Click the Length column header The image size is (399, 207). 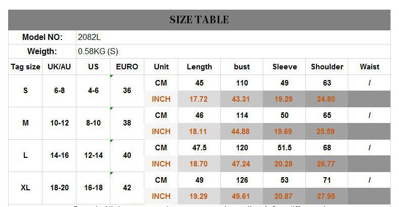click(x=200, y=67)
